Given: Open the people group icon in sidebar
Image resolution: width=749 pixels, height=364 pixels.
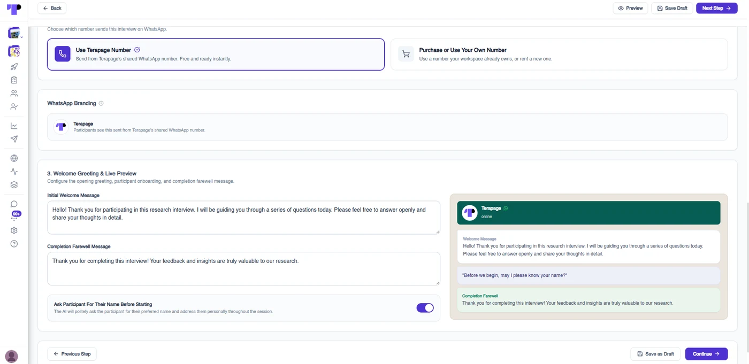Looking at the screenshot, I should pos(14,94).
